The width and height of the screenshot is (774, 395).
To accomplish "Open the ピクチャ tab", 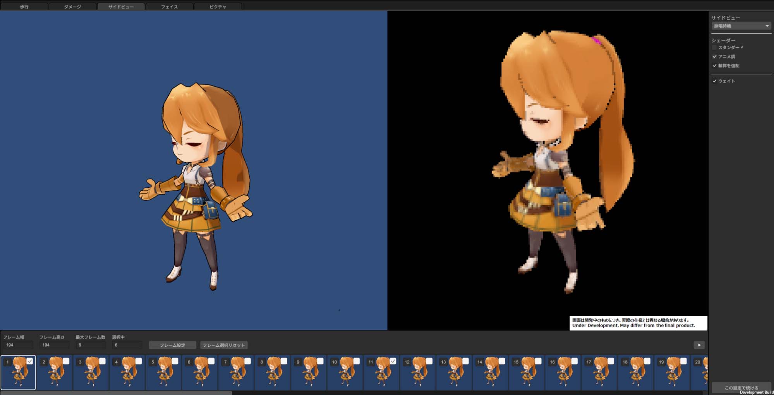I will (x=218, y=7).
